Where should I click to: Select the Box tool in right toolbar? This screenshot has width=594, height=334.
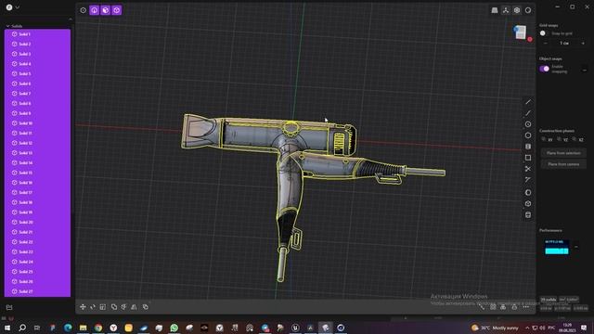coord(528,204)
